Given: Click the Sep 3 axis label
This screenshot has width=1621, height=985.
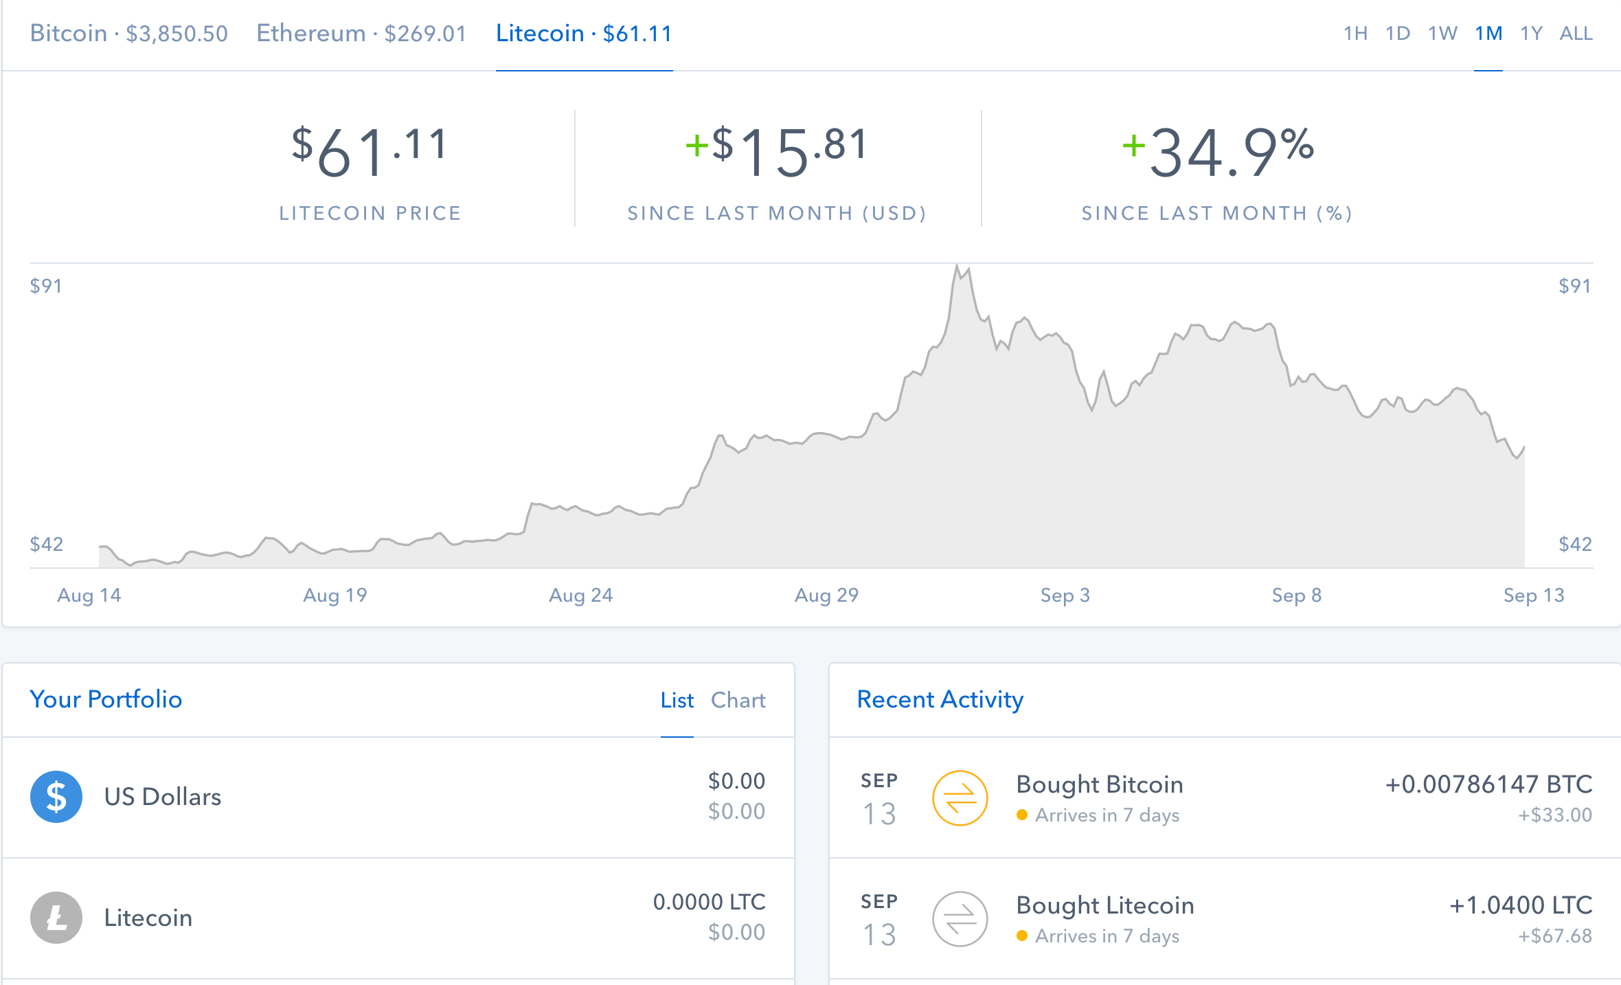Looking at the screenshot, I should click(x=1065, y=595).
